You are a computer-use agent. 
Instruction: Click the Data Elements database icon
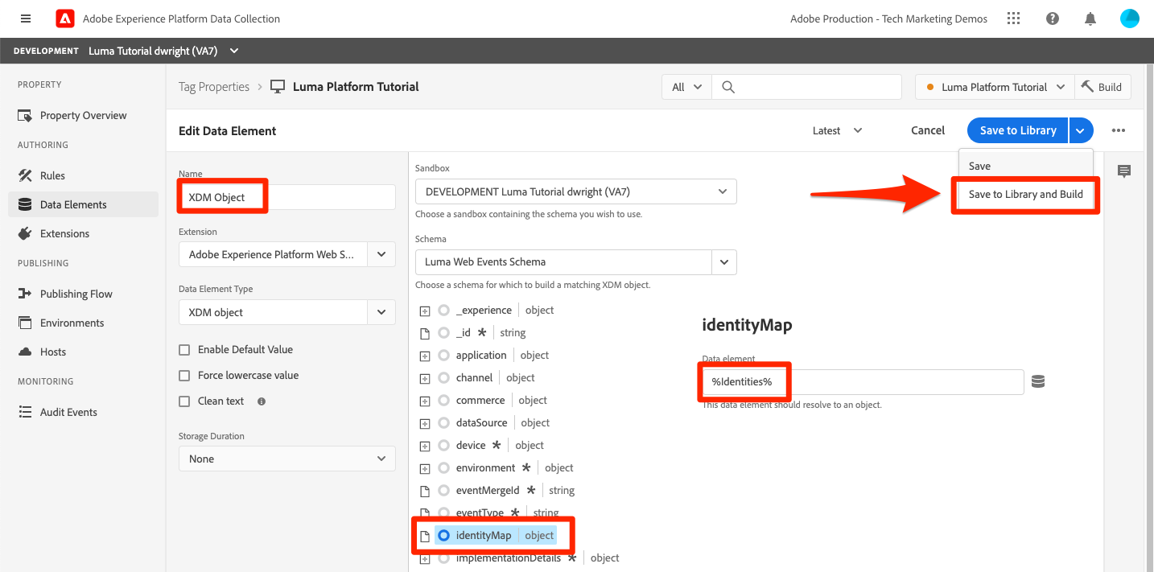tap(25, 204)
